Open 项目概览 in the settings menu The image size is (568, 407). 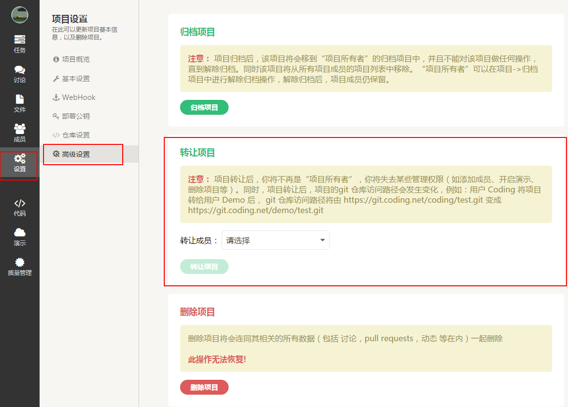pos(75,59)
